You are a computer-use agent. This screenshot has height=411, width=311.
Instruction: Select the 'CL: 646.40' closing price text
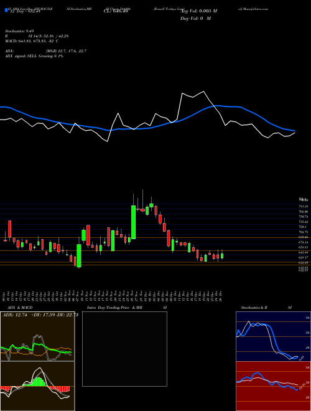point(116,11)
